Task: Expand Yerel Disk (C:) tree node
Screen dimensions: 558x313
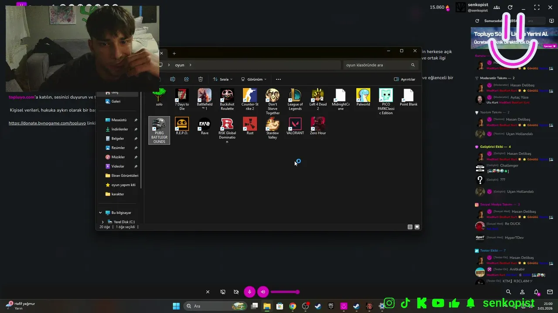Action: pos(102,222)
